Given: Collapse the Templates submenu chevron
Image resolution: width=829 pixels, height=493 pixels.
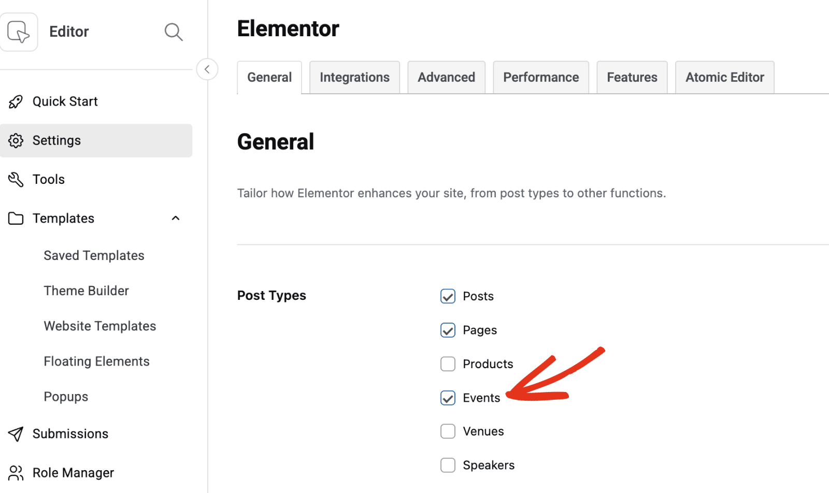Looking at the screenshot, I should coord(176,219).
